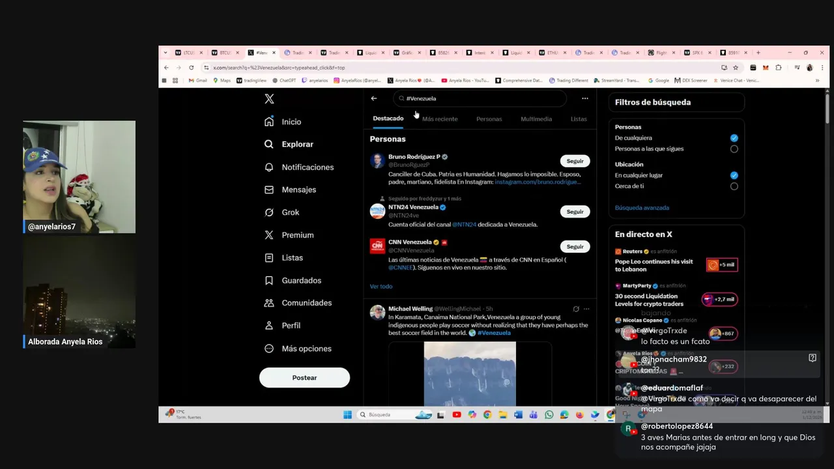Click the #Venezuela hashtag in Michael Welling's post
The height and width of the screenshot is (469, 834).
point(494,333)
